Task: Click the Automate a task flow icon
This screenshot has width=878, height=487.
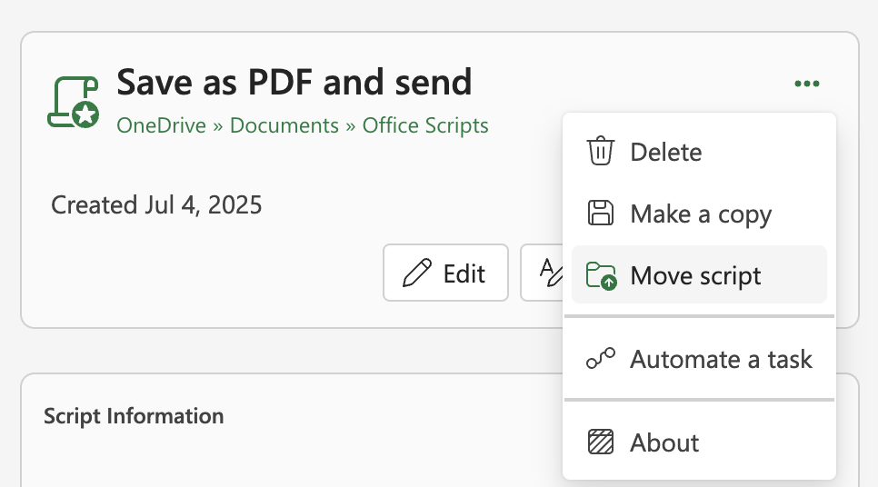Action: (x=601, y=358)
